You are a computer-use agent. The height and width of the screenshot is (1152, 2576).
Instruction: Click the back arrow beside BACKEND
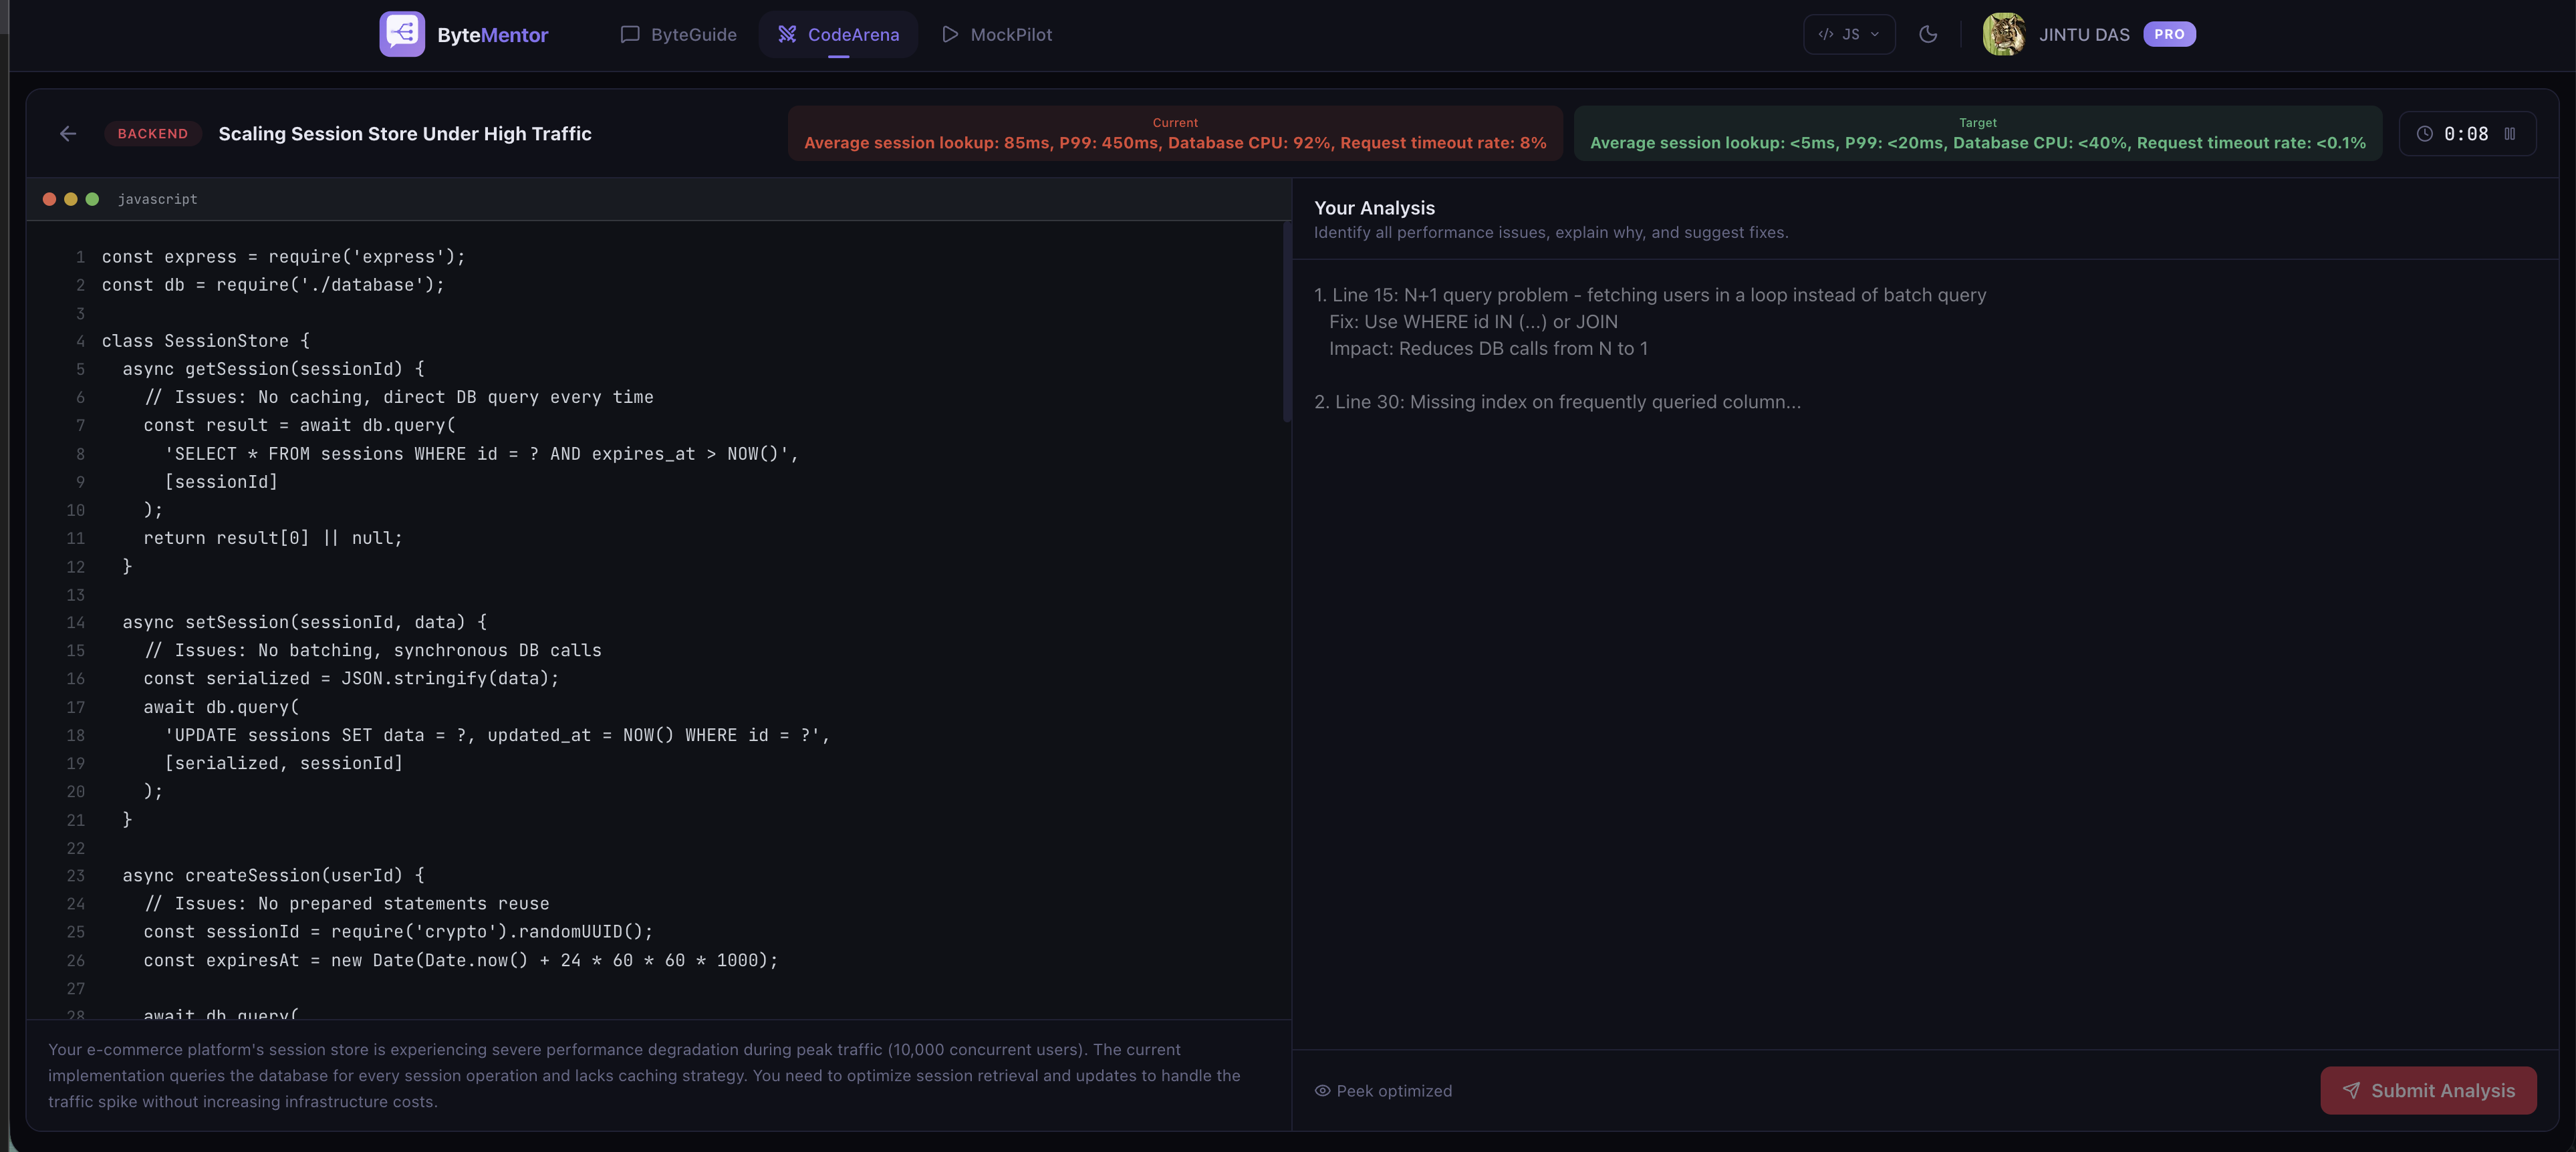[67, 133]
